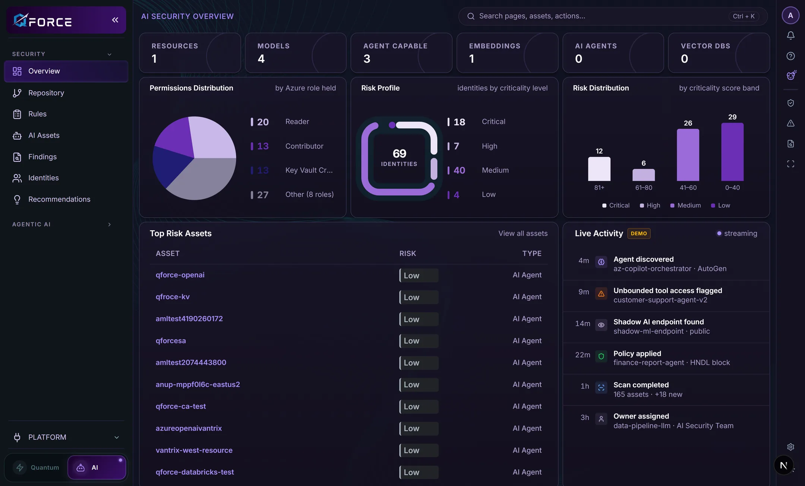The width and height of the screenshot is (805, 486).
Task: Open the shield icon in the right rail
Action: [790, 103]
